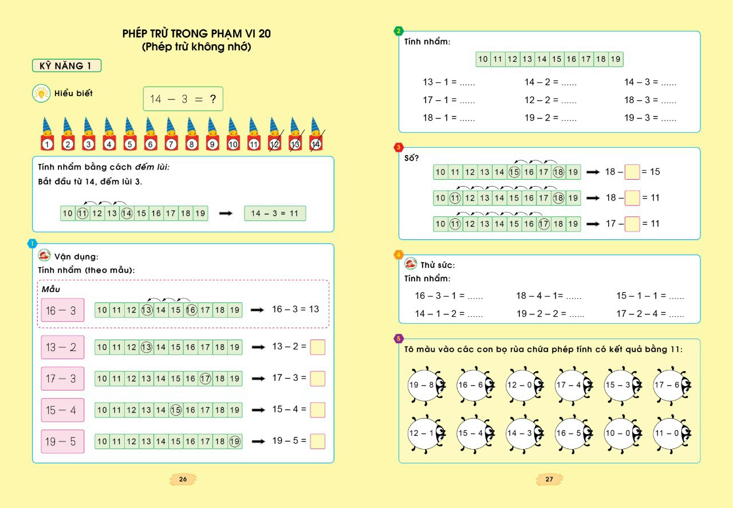Select the empty box in 18 – □ = 15
Image resolution: width=733 pixels, height=508 pixels.
point(632,172)
